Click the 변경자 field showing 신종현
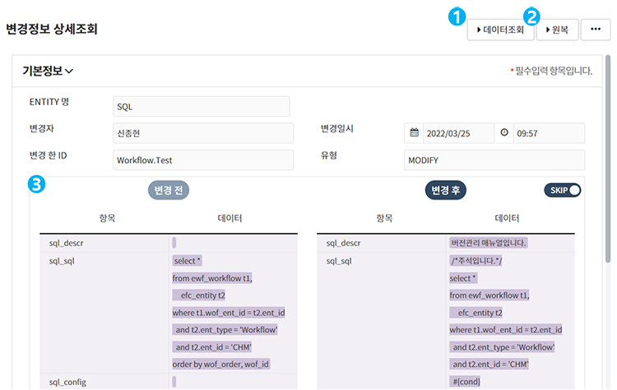 202,133
